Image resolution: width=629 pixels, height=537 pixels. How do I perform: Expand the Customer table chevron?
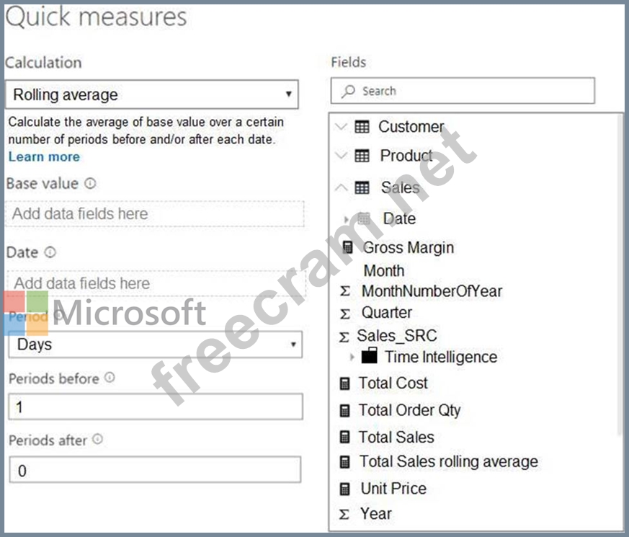tap(342, 127)
